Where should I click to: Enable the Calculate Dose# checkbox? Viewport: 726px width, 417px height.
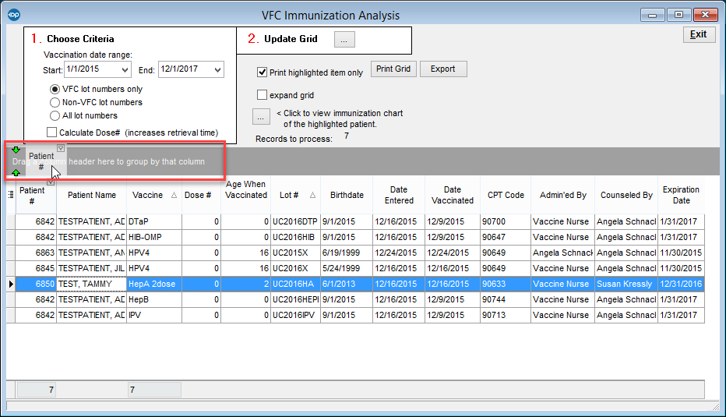click(52, 133)
